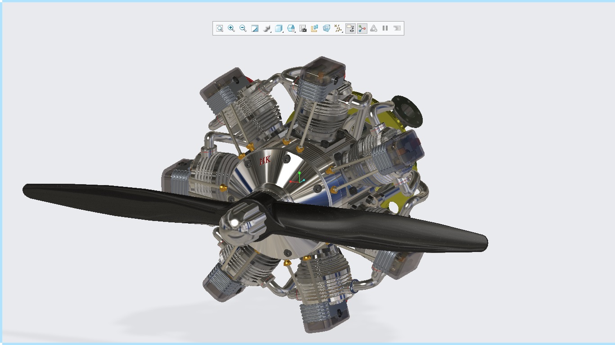Image resolution: width=615 pixels, height=345 pixels.
Task: Select the Zoom In tool
Action: click(231, 28)
